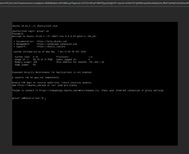
Task: Click the 'Welcome to Ubuntu 24.04.2 LTS' line
Action: [x=54, y=36]
